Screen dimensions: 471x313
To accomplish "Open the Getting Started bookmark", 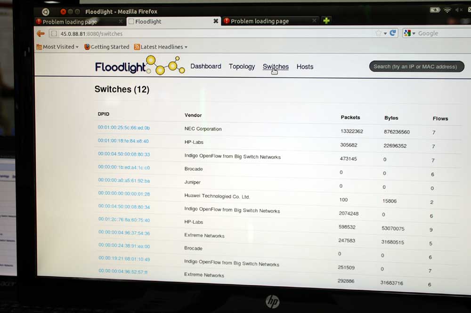I will pos(106,47).
